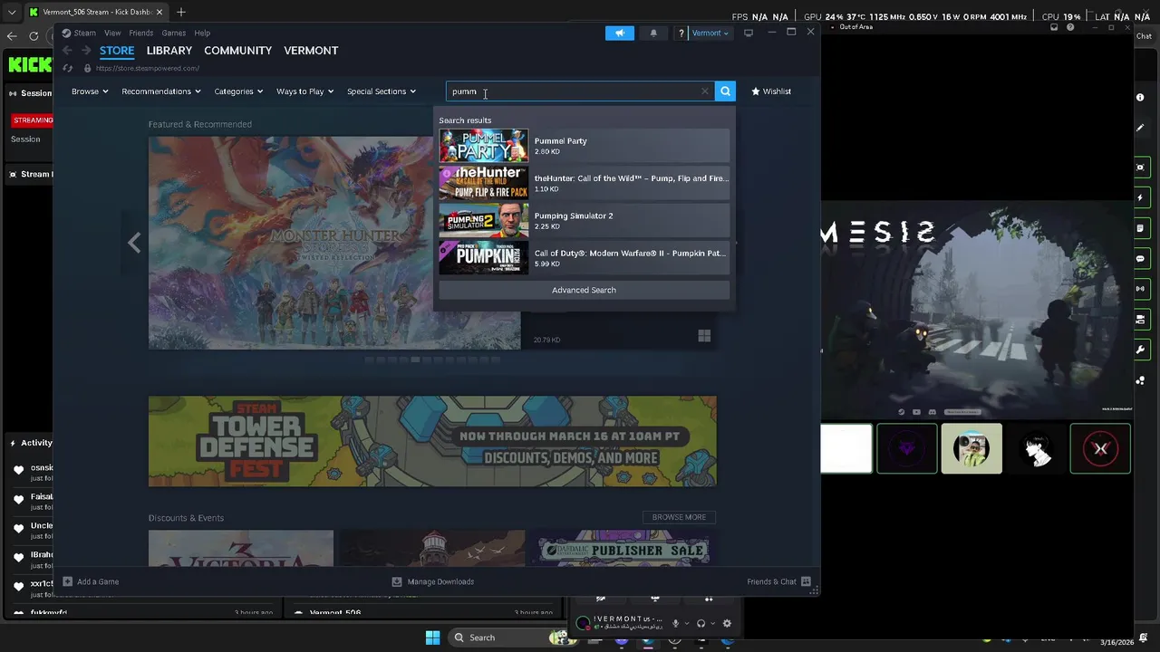Switch to the LIBRARY tab
The image size is (1160, 652).
169,51
